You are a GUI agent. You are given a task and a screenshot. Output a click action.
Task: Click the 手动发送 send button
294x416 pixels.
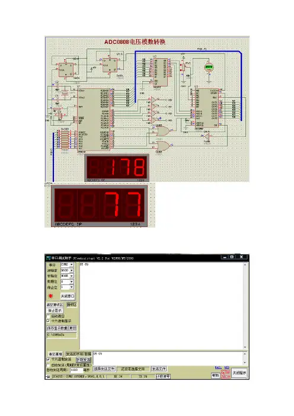[84, 360]
